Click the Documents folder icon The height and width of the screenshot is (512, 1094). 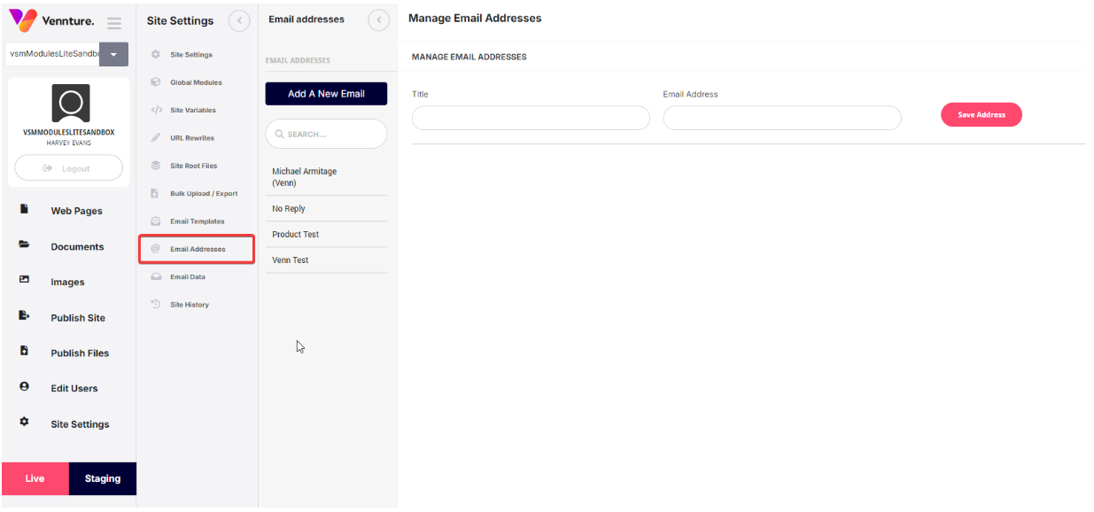24,245
